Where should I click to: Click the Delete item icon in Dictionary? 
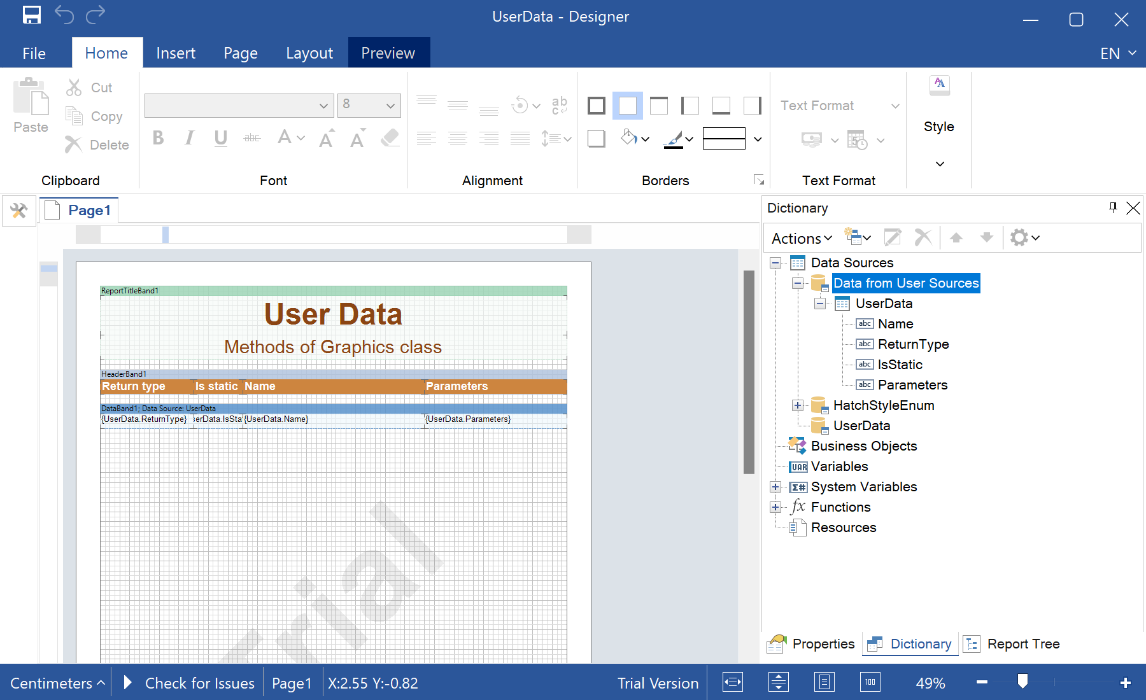point(923,237)
